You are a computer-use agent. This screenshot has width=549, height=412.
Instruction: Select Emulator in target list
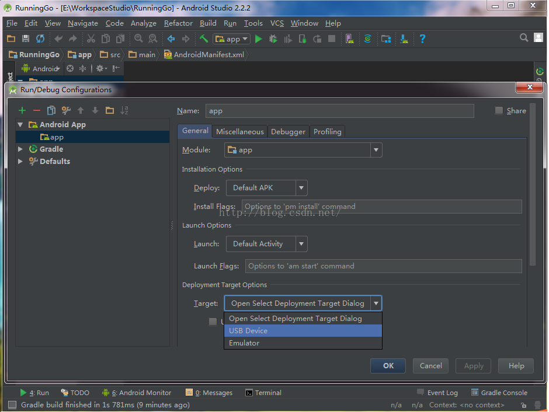[303, 343]
